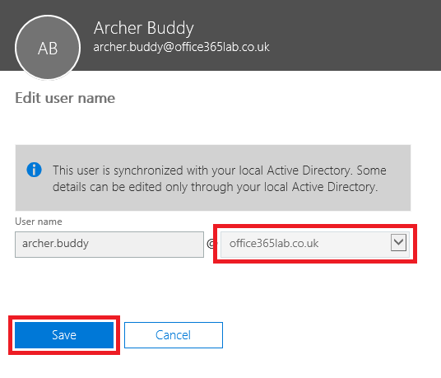This screenshot has width=441, height=378.
Task: Open the domain dropdown arrow
Action: [x=398, y=242]
